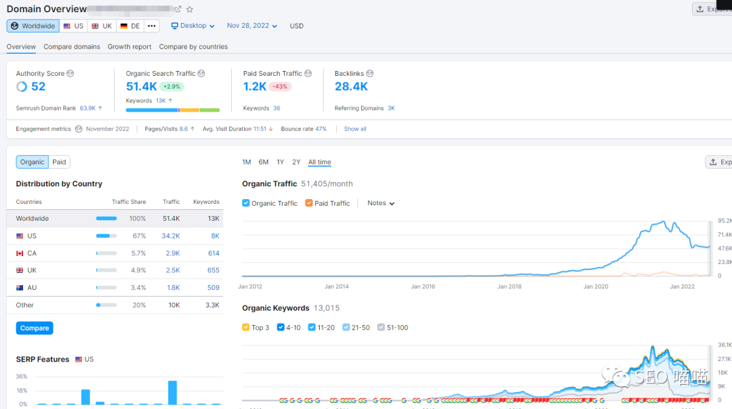
Task: Star this domain as a favorite
Action: [190, 9]
